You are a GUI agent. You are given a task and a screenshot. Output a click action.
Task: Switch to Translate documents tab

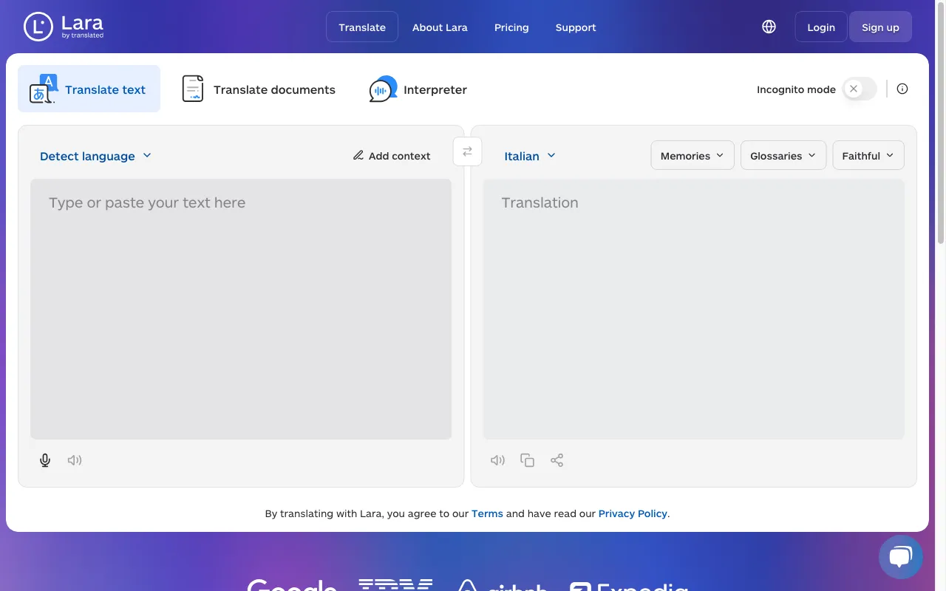coord(259,89)
